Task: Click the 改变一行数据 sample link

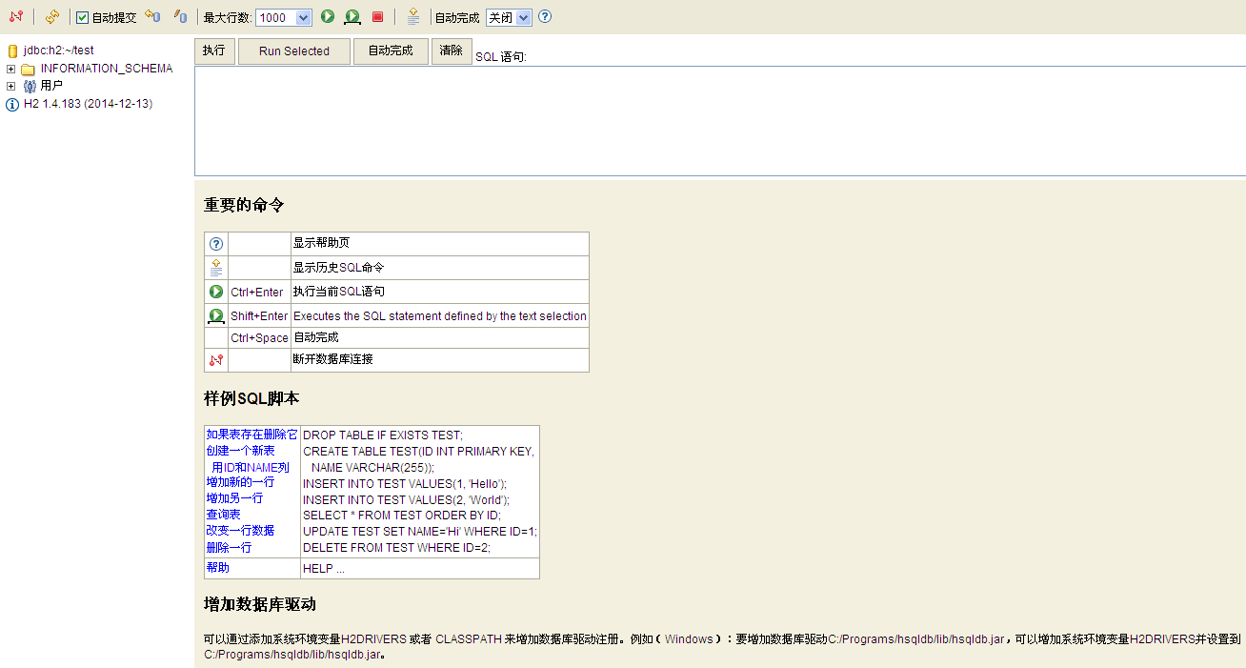Action: [x=241, y=531]
